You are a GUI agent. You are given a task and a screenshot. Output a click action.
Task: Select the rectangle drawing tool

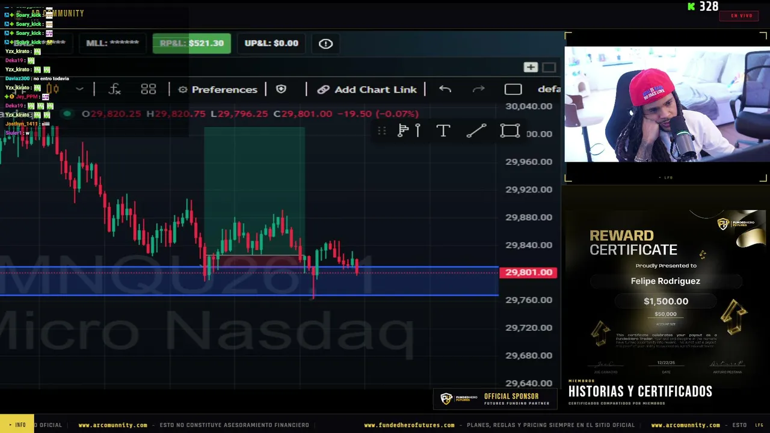click(510, 131)
